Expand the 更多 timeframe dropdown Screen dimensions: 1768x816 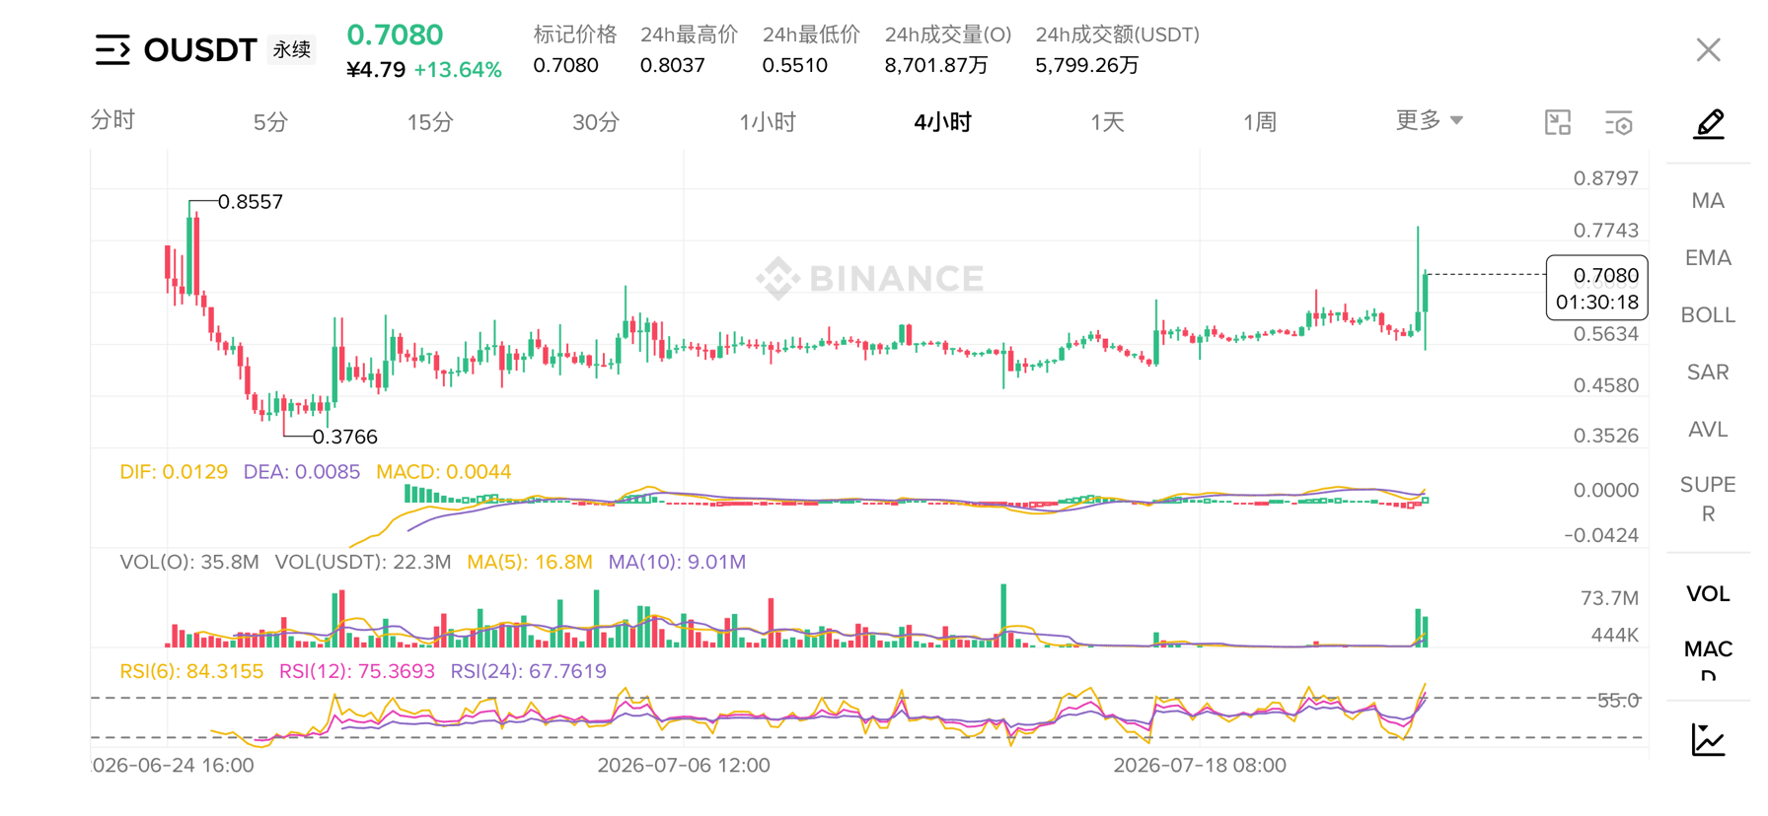tap(1429, 120)
